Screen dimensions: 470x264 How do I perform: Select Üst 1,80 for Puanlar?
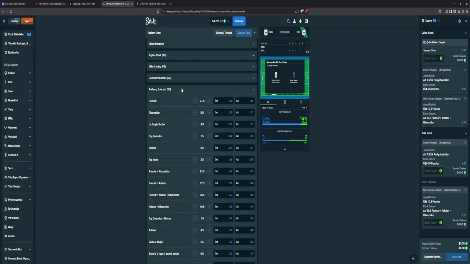click(224, 101)
